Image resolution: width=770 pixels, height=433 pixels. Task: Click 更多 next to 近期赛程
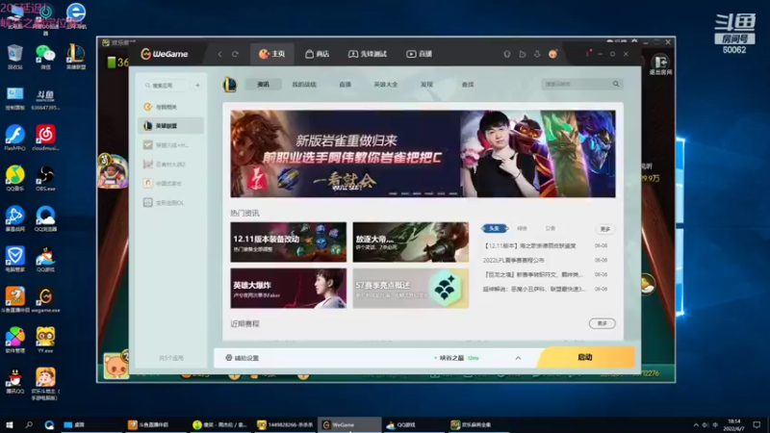point(603,323)
